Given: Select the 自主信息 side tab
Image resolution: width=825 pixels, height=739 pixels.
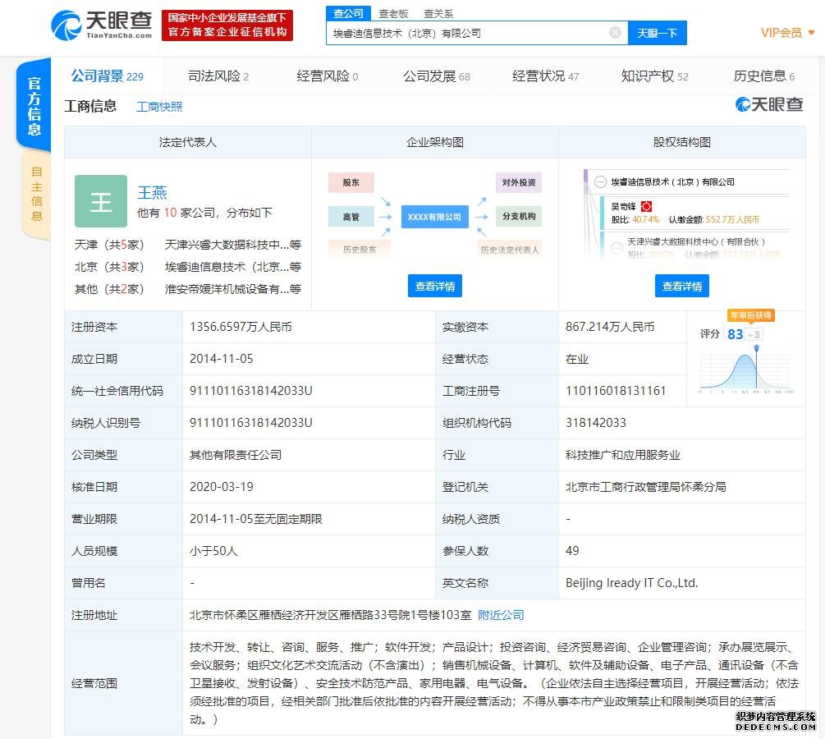Looking at the screenshot, I should 36,194.
